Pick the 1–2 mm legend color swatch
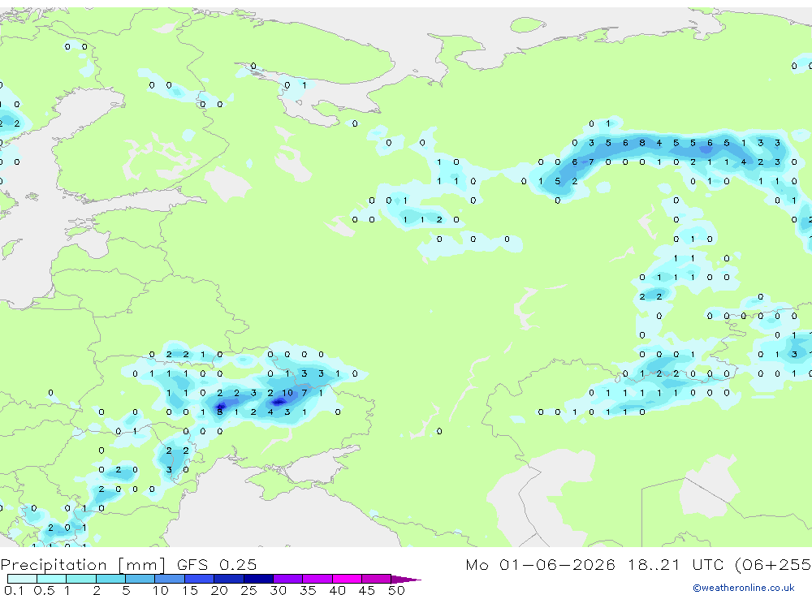 (80, 579)
